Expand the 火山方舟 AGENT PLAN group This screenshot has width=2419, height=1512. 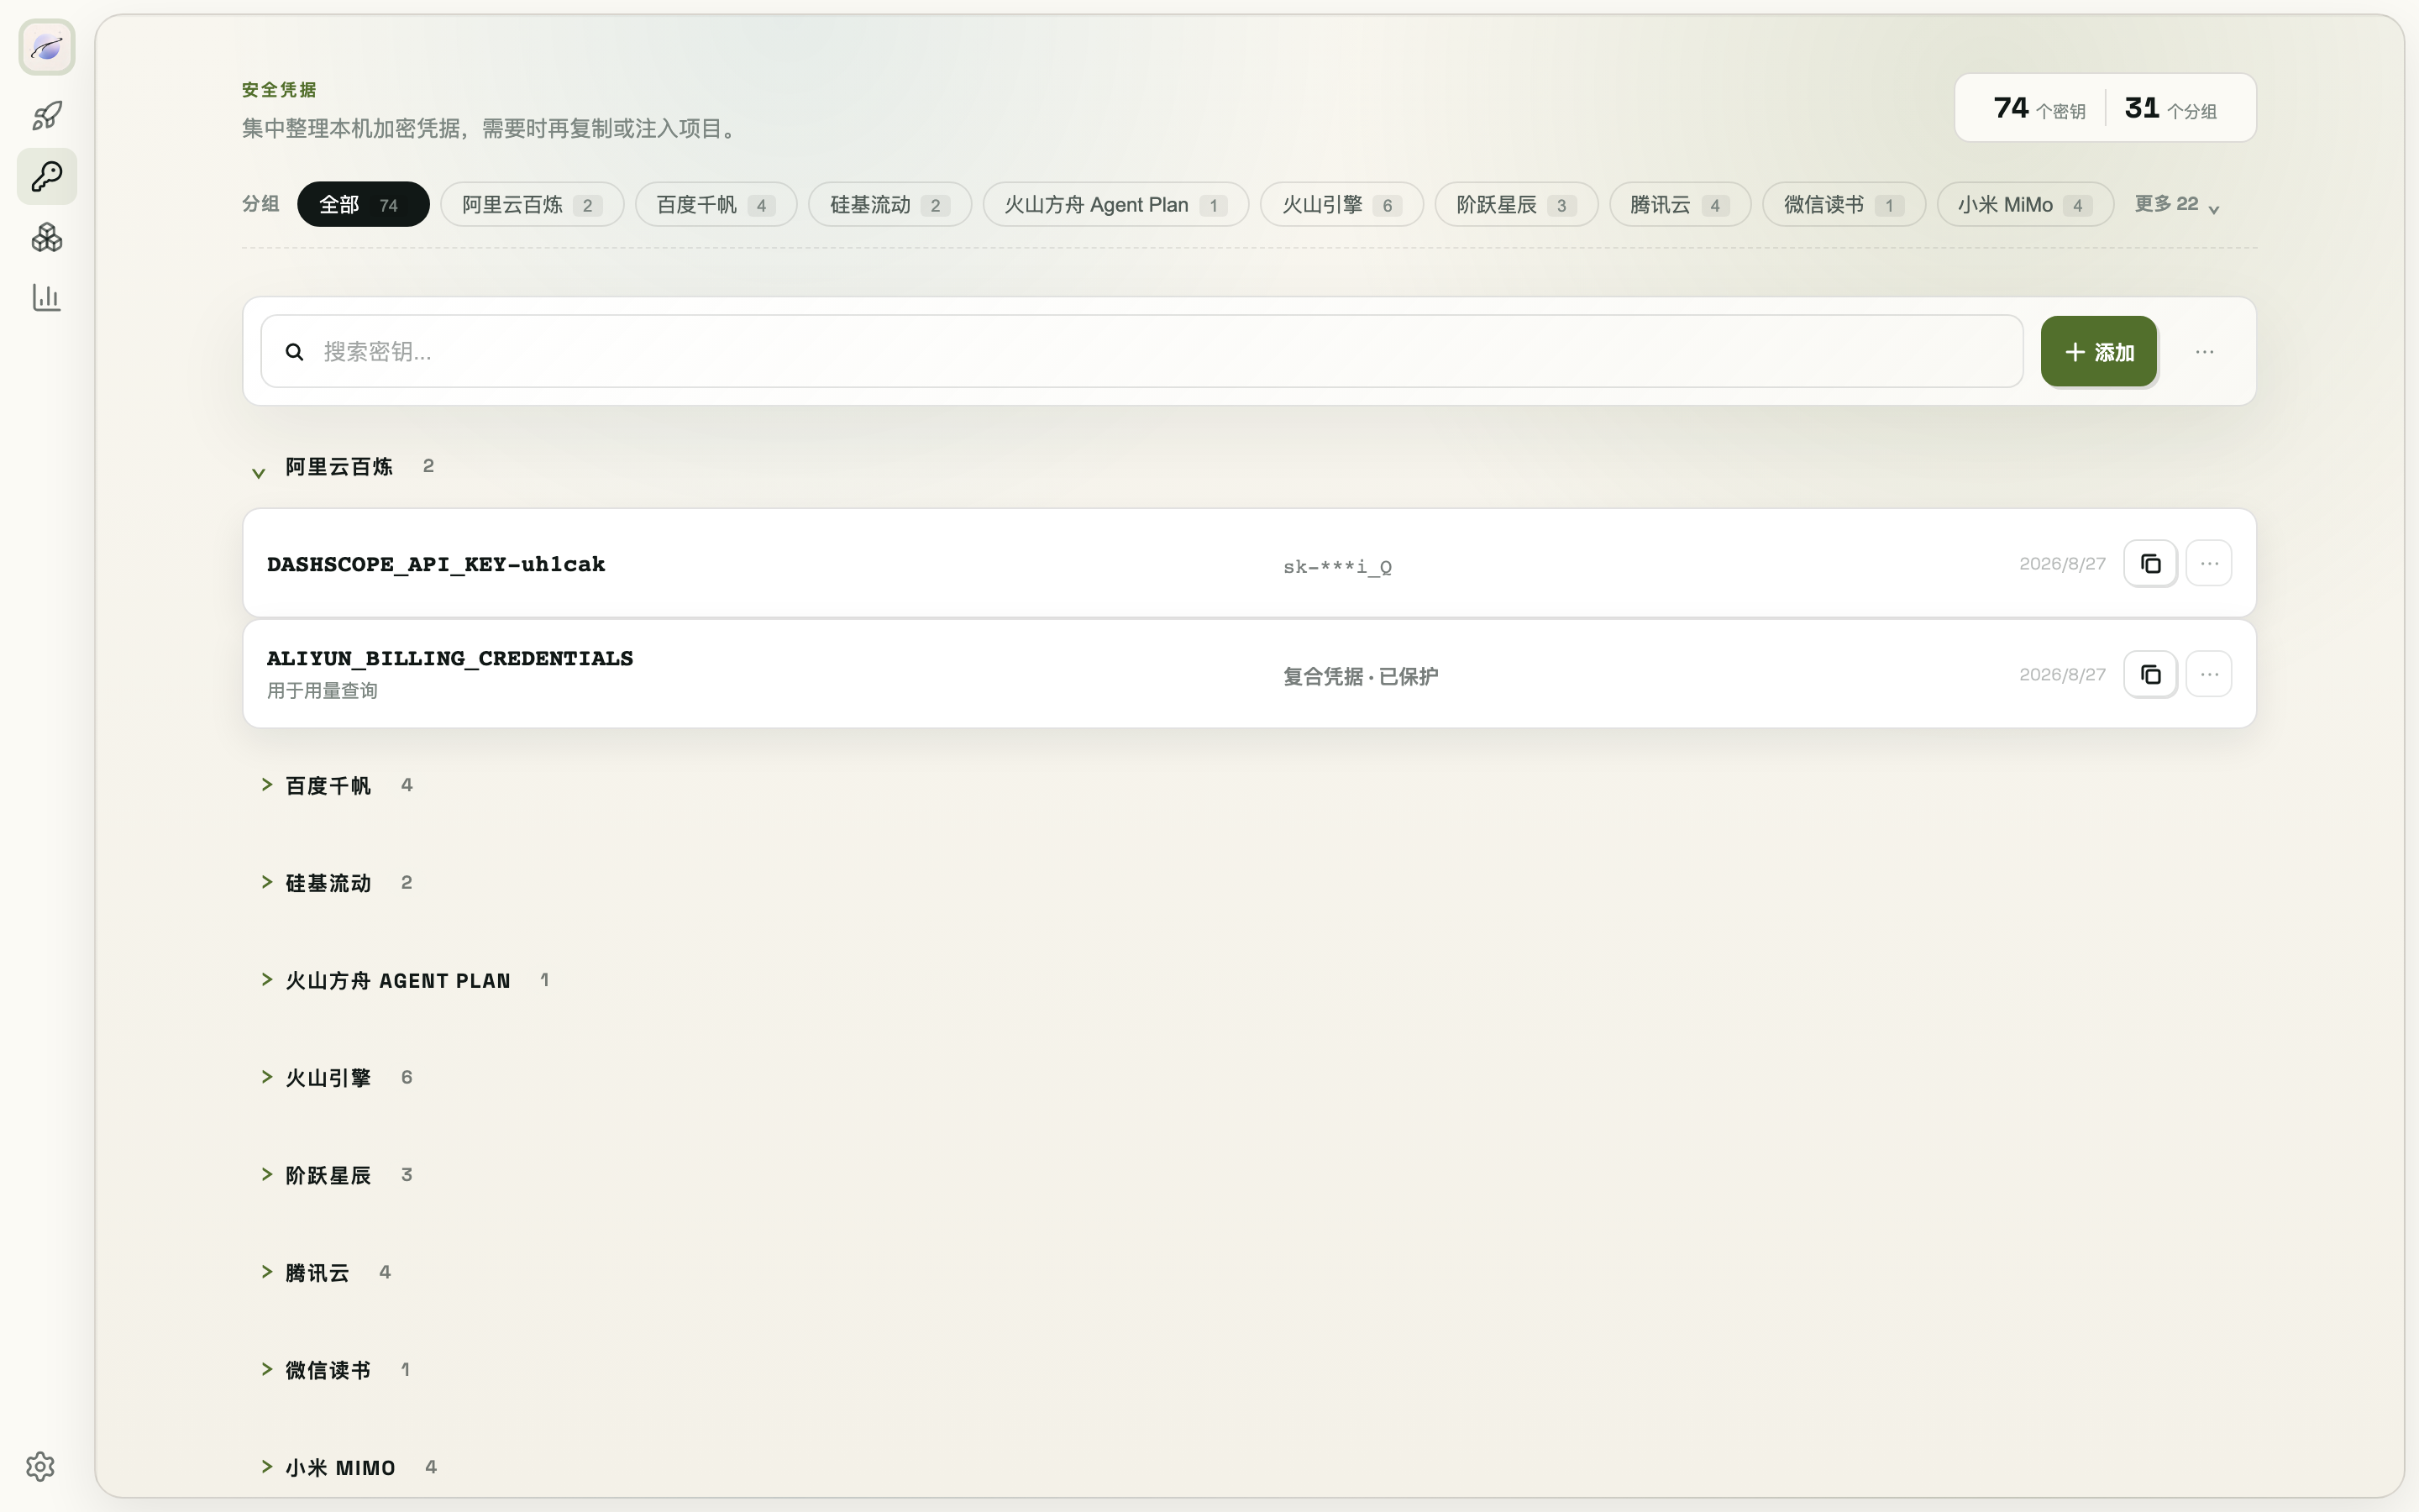267,980
